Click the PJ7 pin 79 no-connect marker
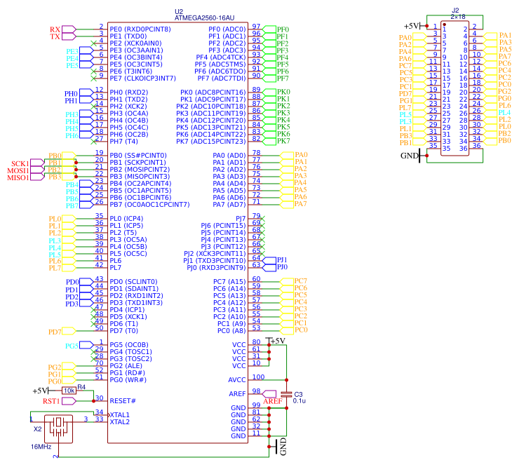519x467 pixels. point(262,219)
